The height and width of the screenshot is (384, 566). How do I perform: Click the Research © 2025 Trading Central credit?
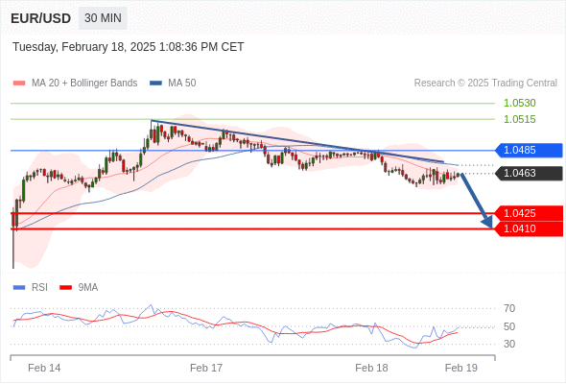coord(485,84)
